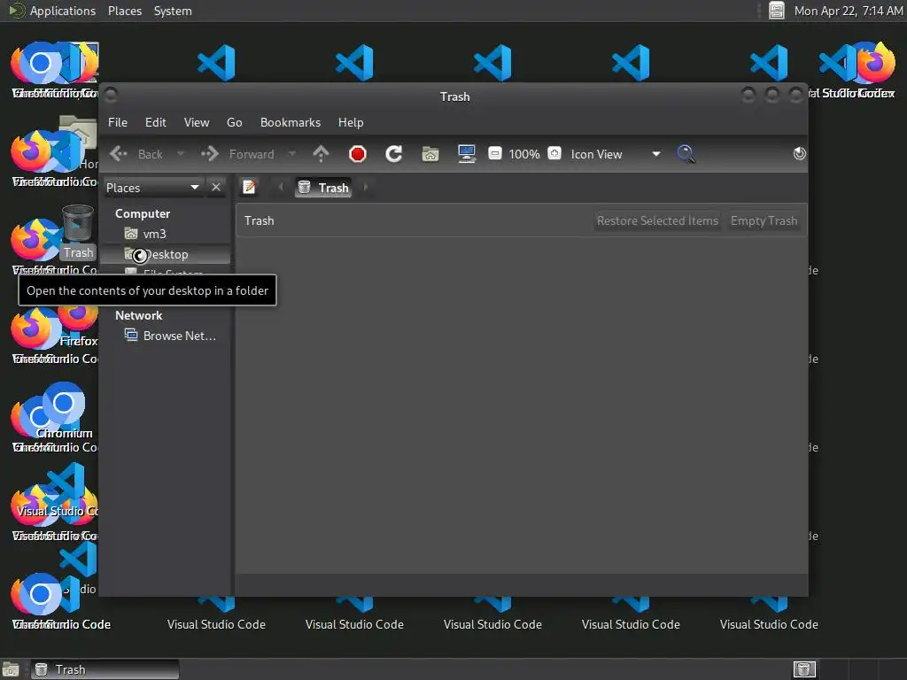The width and height of the screenshot is (907, 680).
Task: Open the Forward history dropdown arrow
Action: [292, 154]
